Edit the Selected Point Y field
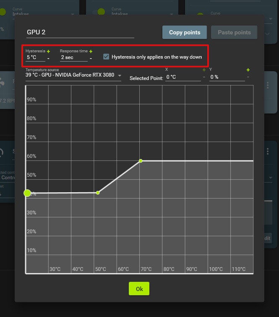The height and width of the screenshot is (317, 279). [227, 77]
